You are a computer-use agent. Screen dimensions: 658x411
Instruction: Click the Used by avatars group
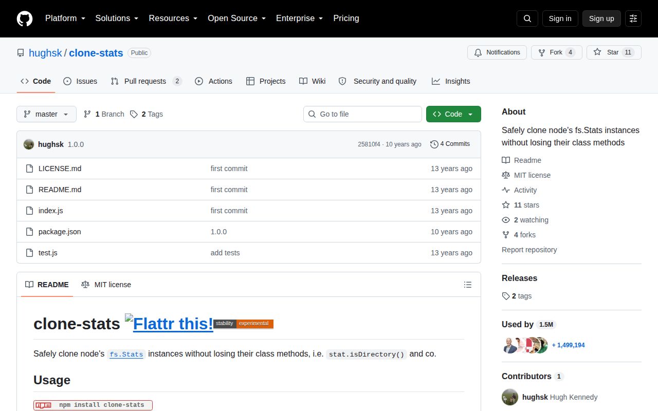click(525, 345)
